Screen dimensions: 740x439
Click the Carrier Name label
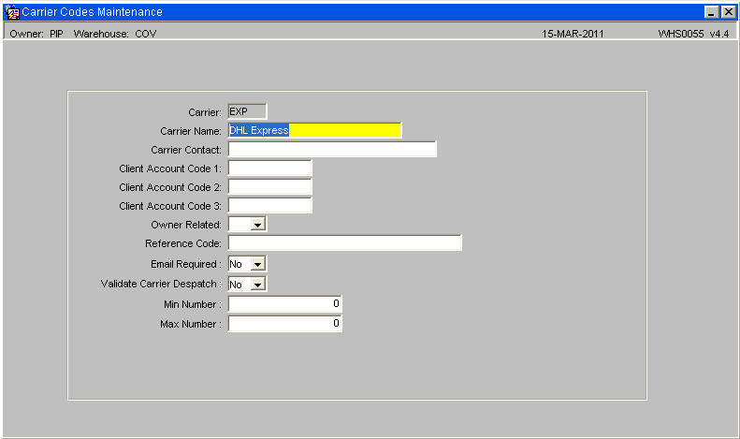(191, 131)
